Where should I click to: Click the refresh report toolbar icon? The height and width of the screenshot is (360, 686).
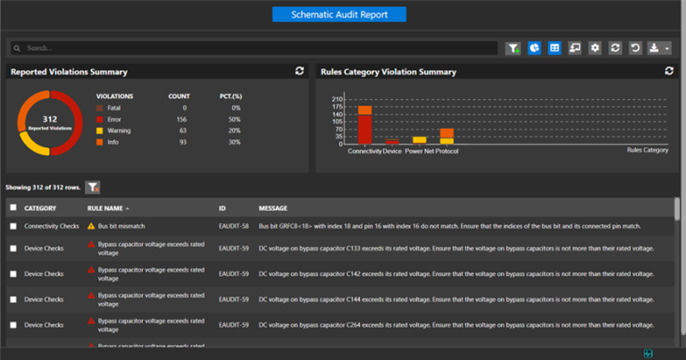(615, 48)
